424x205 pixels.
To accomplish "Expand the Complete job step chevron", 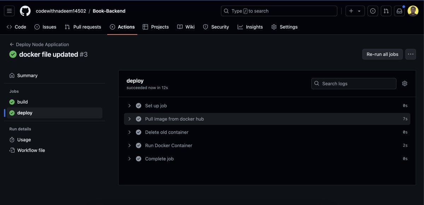I will pos(129,159).
